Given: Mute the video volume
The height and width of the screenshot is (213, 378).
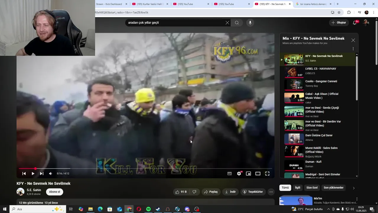Looking at the screenshot, I should tap(50, 174).
